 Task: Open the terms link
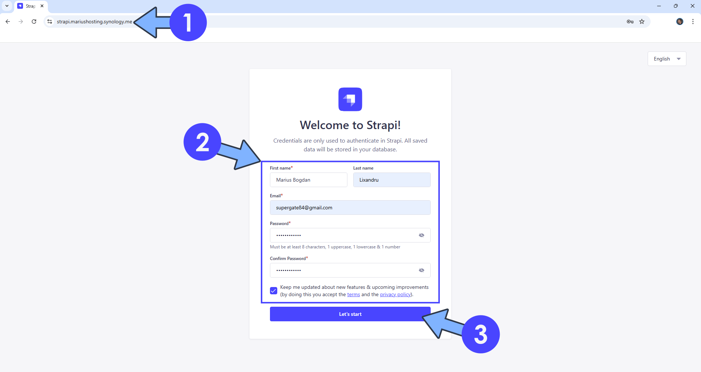pyautogui.click(x=354, y=295)
